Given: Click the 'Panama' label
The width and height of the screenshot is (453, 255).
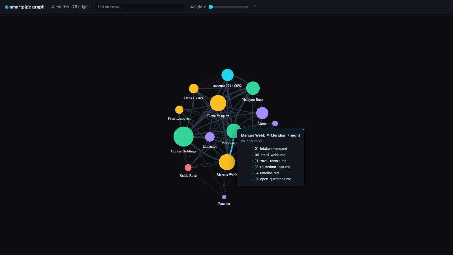Looking at the screenshot, I should click(224, 204).
